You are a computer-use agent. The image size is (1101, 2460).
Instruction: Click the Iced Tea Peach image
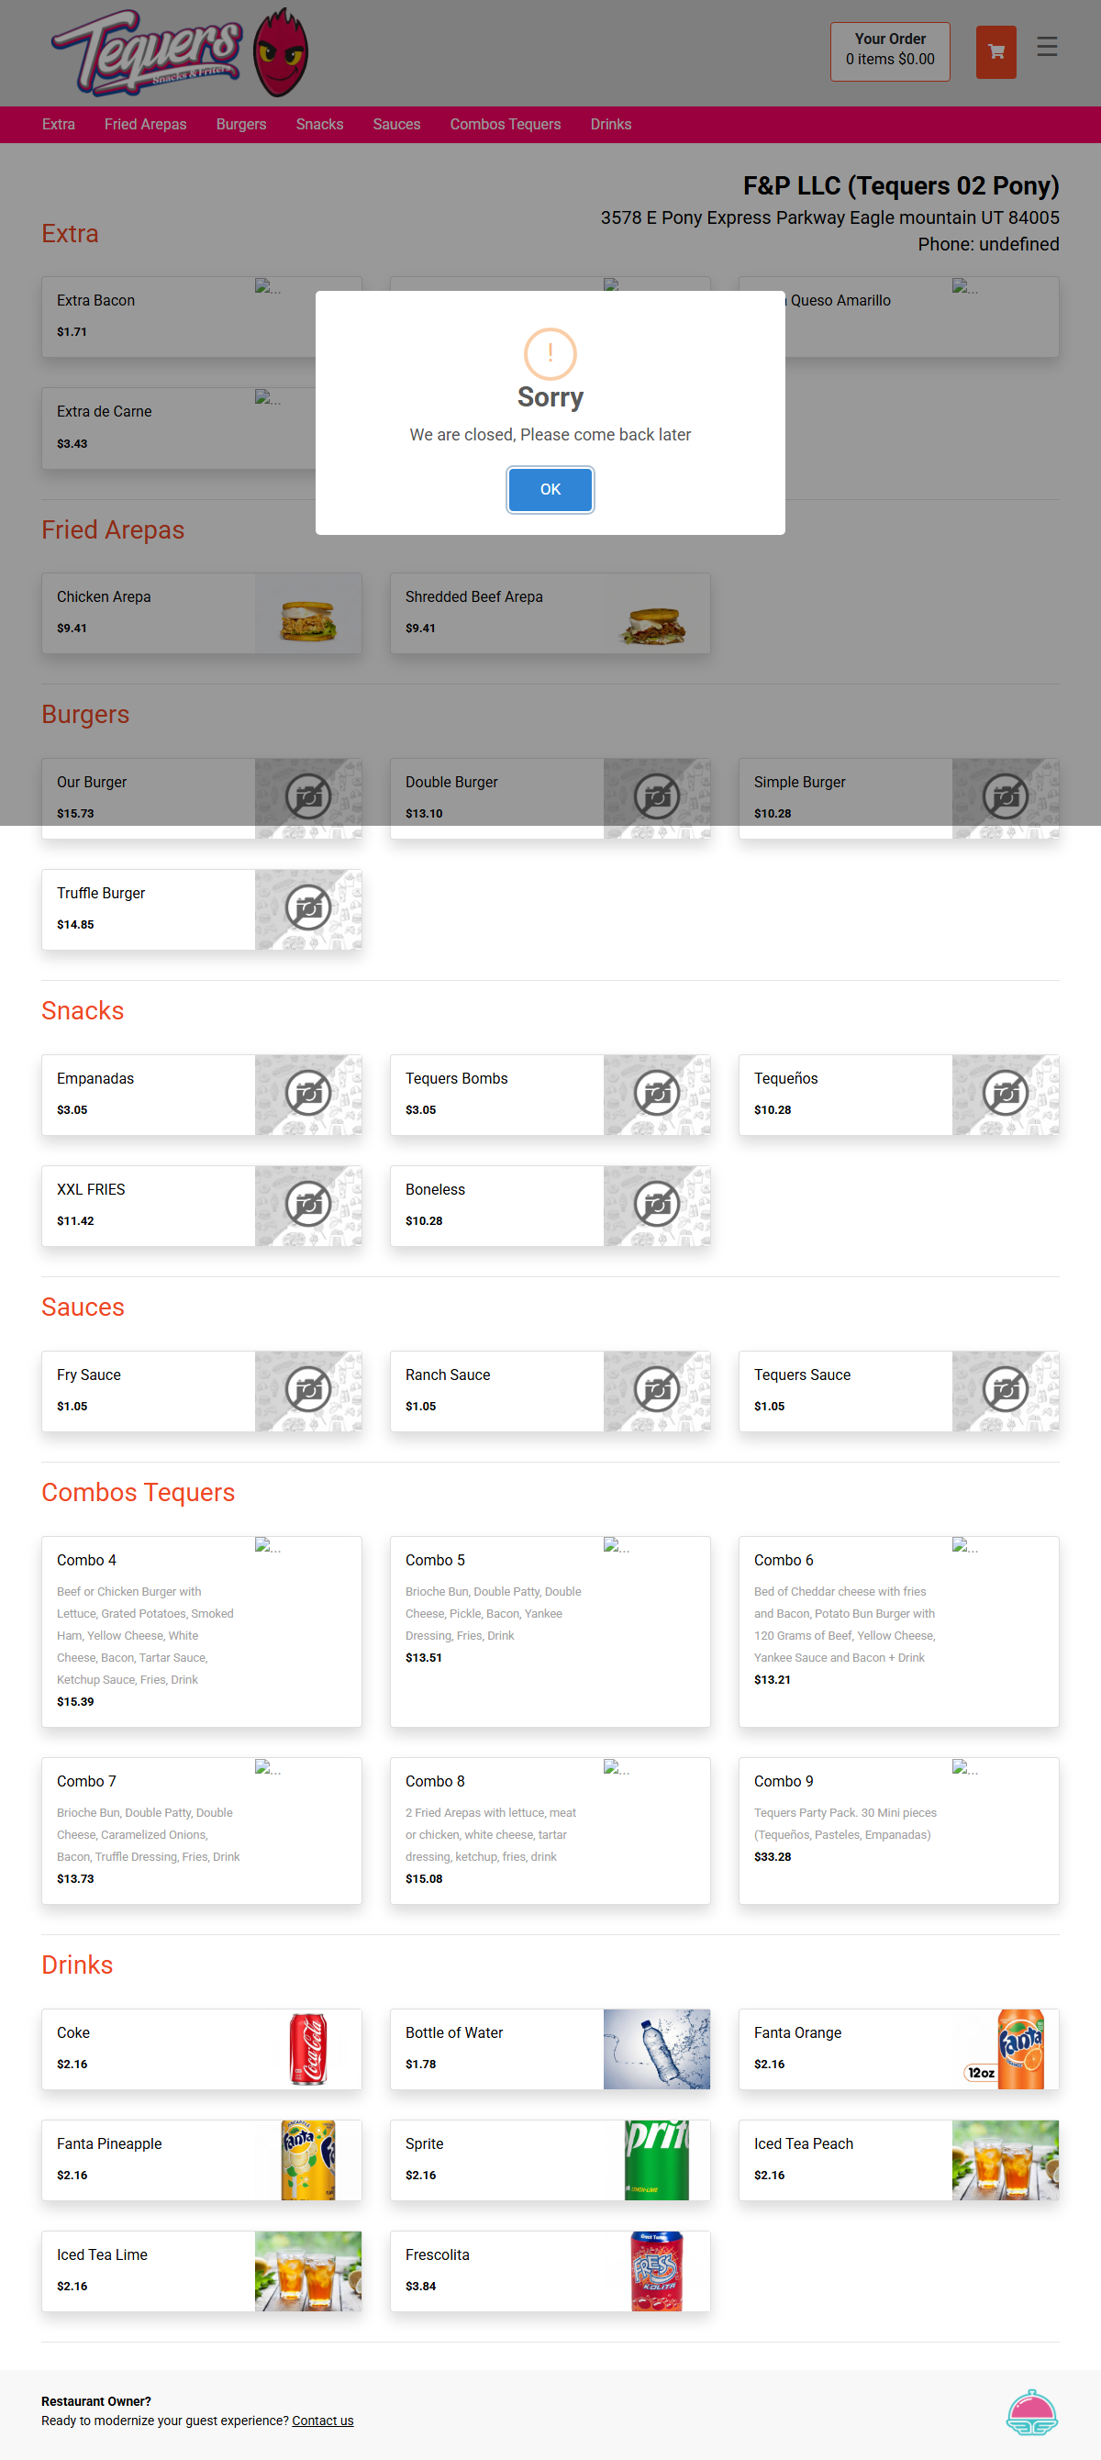[1005, 2160]
